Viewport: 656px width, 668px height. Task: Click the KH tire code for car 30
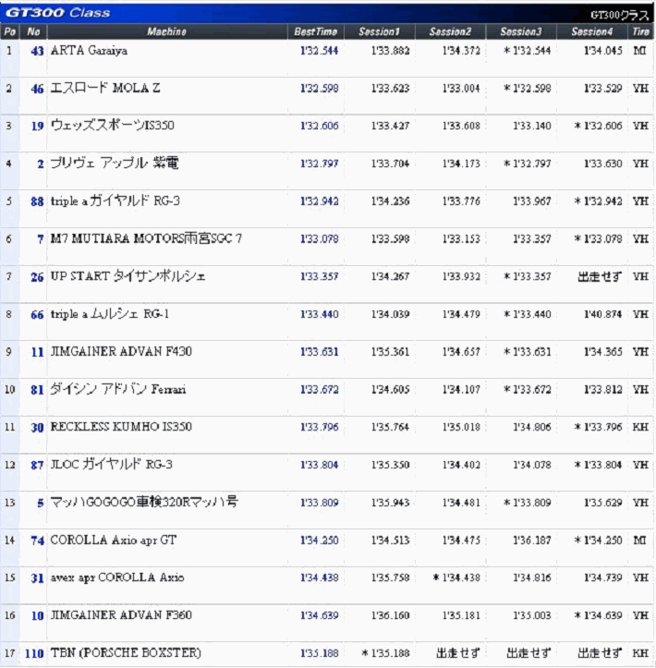pos(640,427)
